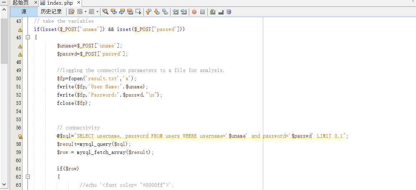416x190 pixels.
Task: Click the green comment lines icon
Action: coord(212,12)
